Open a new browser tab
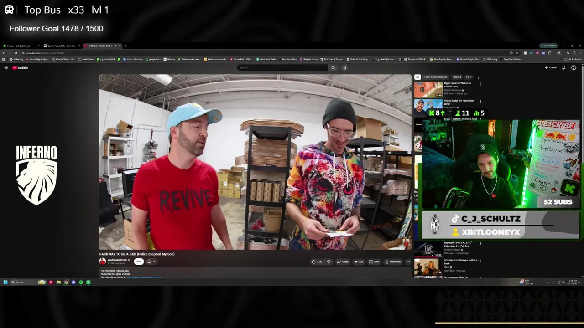Screen dimensions: 584x328 coord(125,46)
